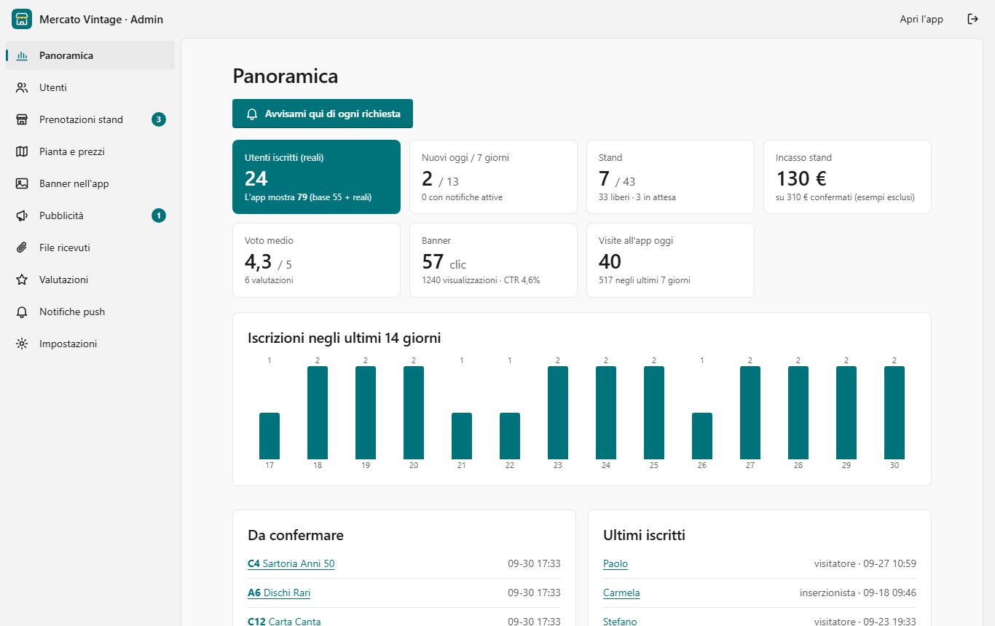Click the text visitatore · 09-27 10:59

pyautogui.click(x=865, y=564)
